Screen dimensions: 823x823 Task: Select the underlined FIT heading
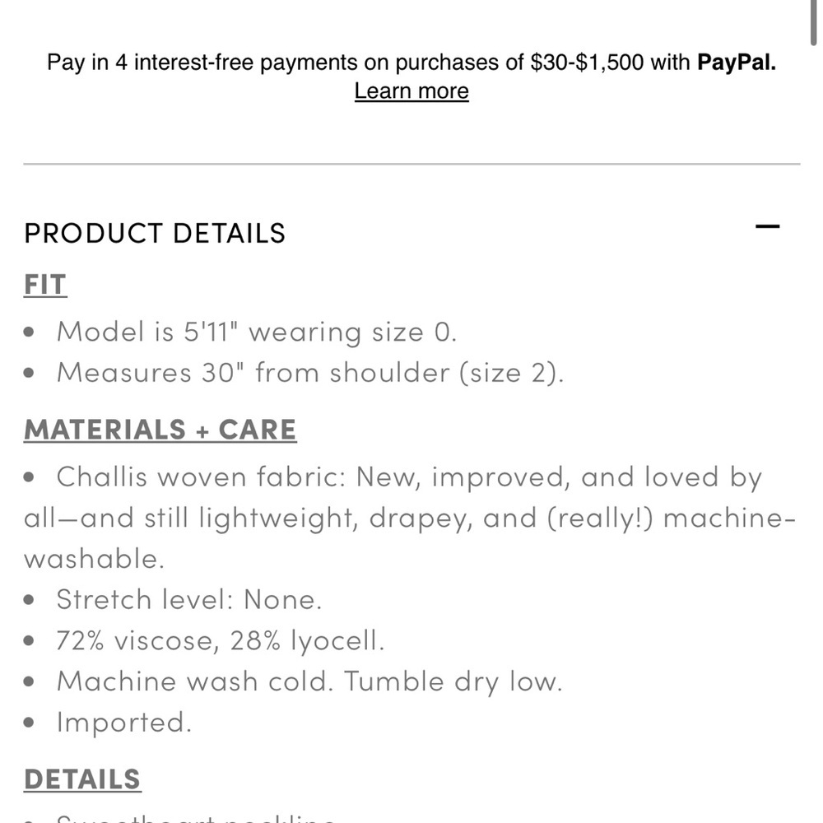point(45,285)
